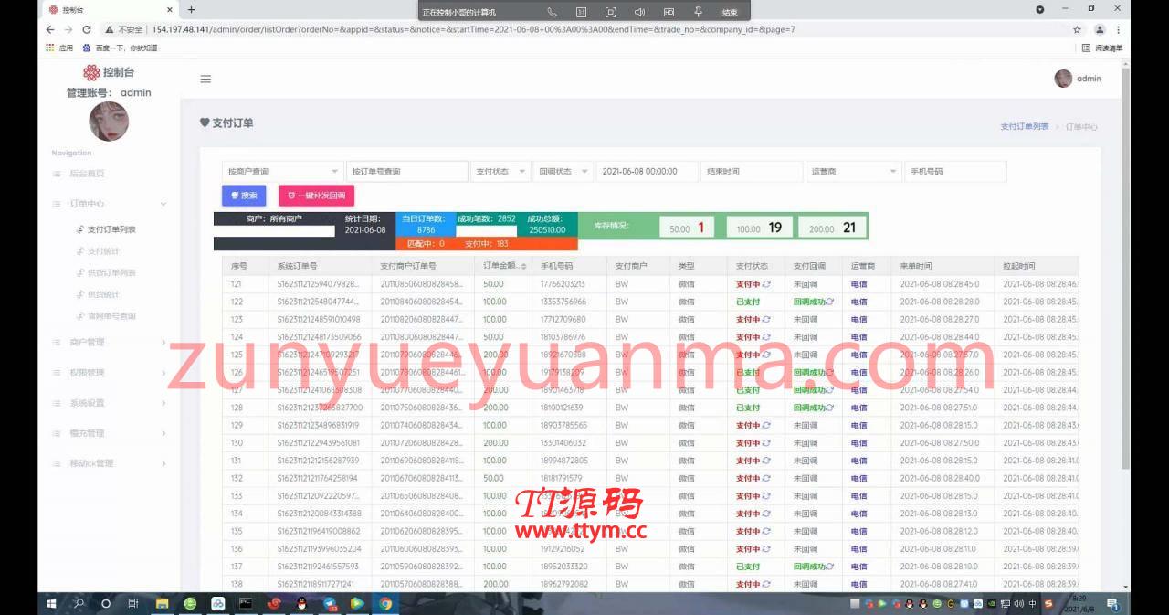Reload the page with browser refresh button
The width and height of the screenshot is (1169, 615).
87,29
